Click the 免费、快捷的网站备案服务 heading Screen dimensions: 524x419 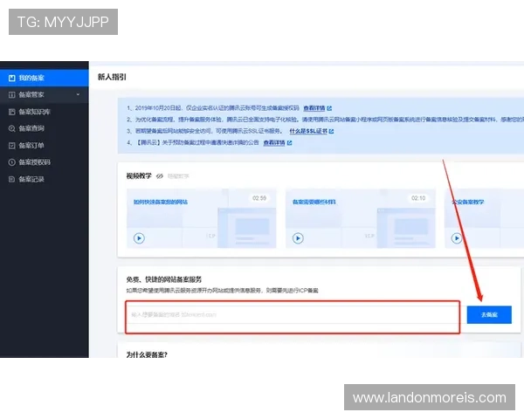[x=164, y=279]
